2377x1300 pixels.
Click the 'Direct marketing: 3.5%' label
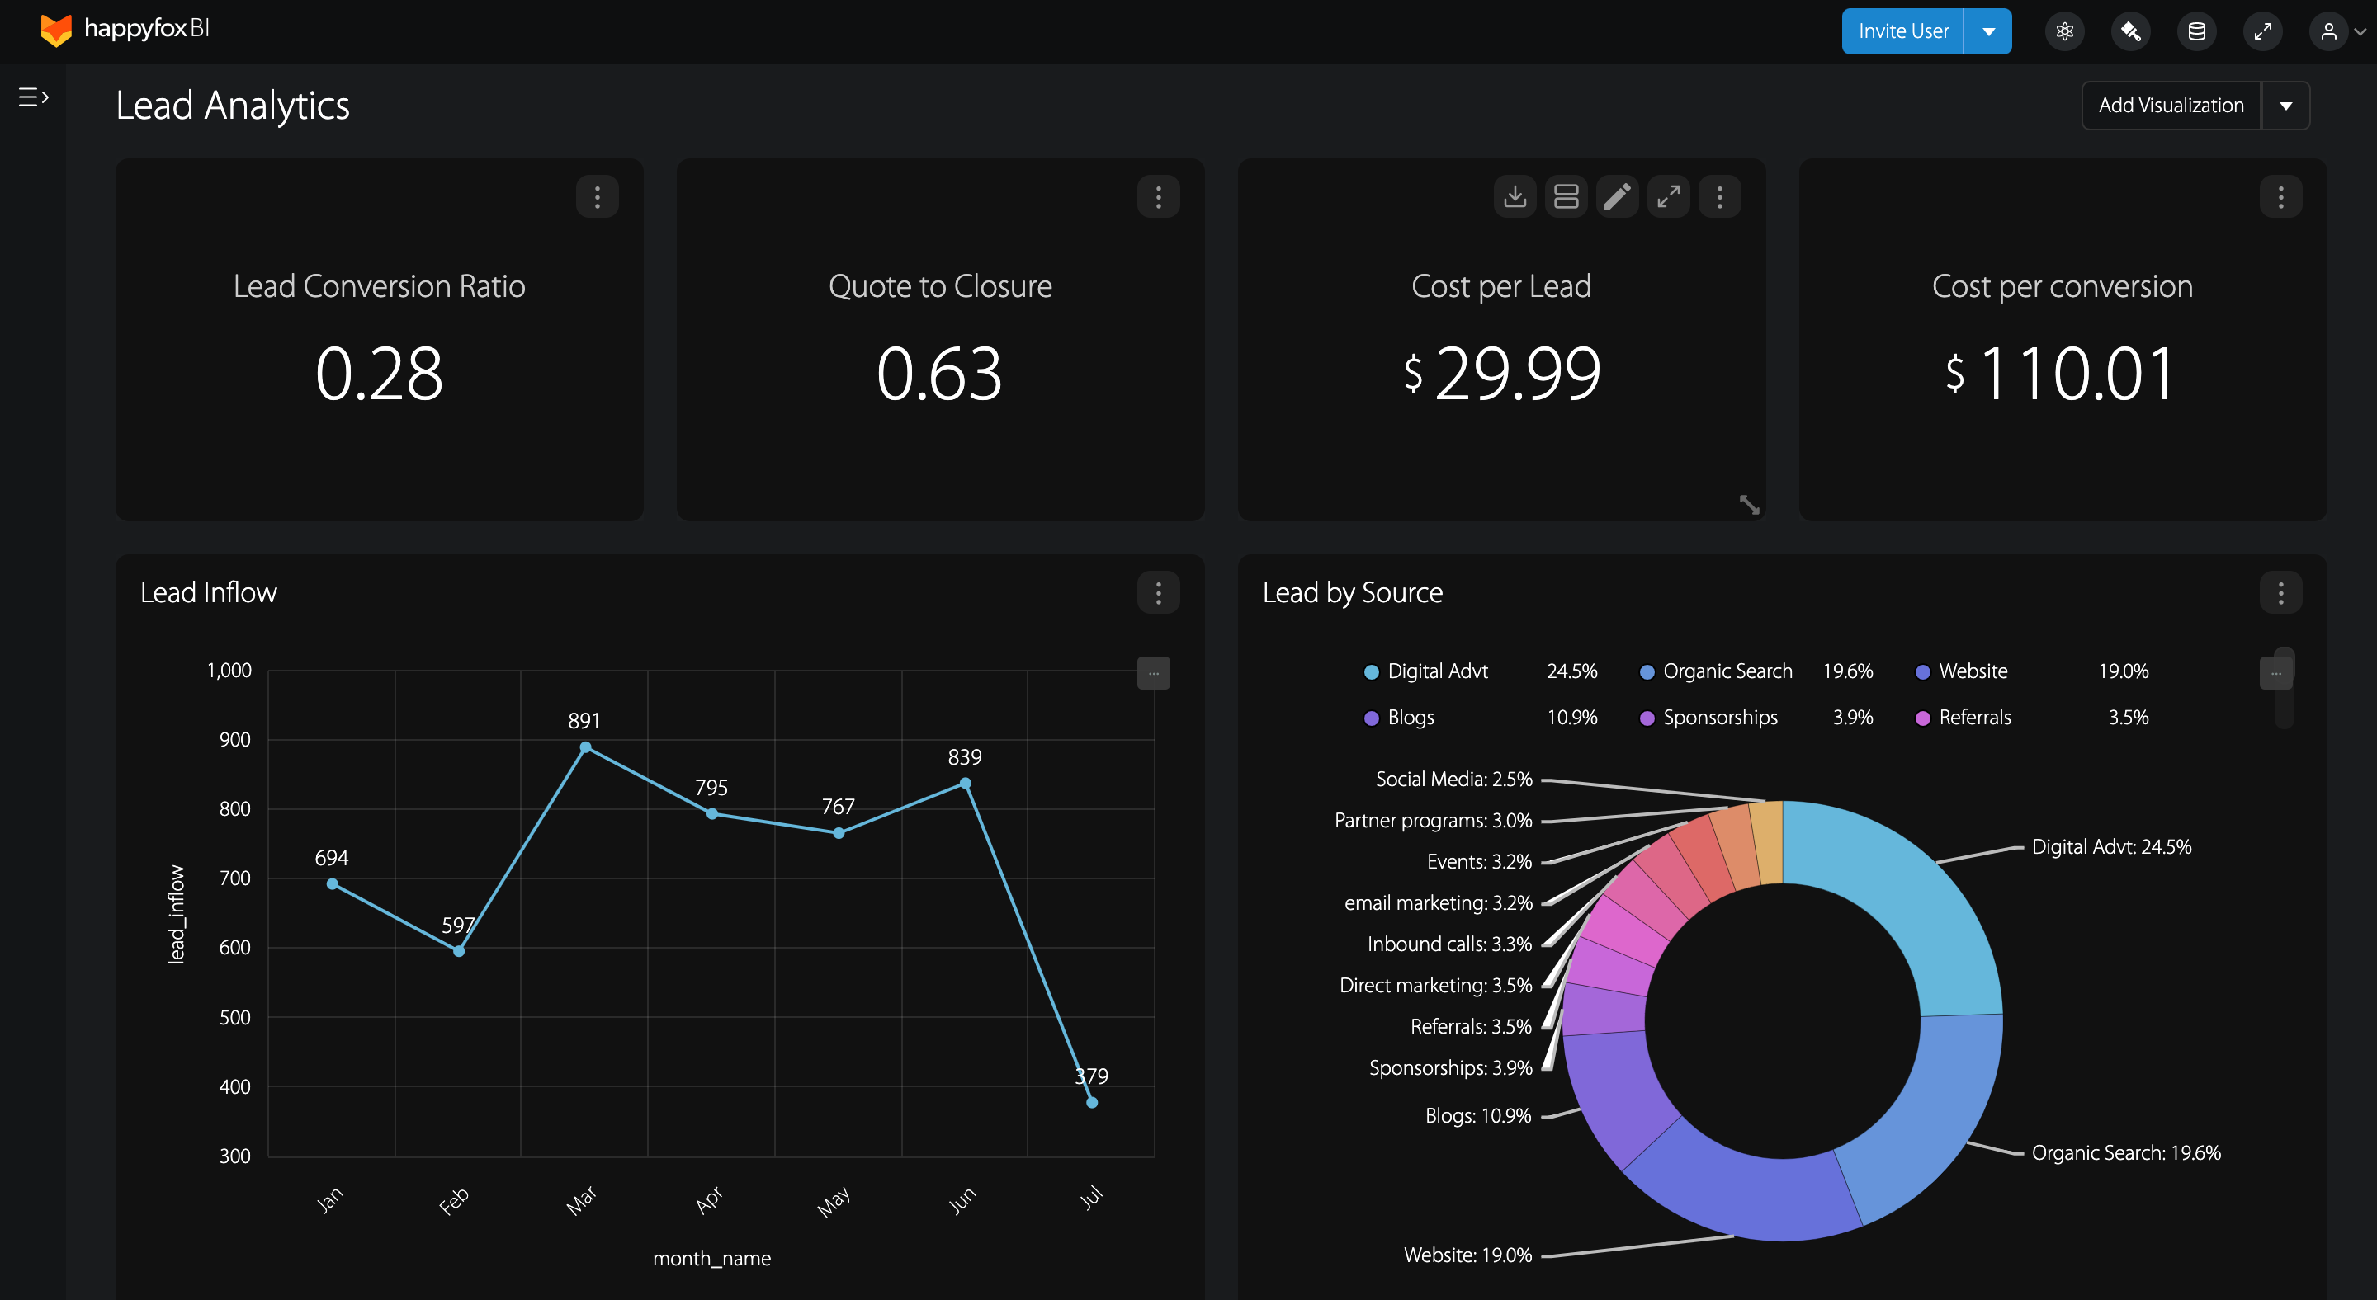tap(1436, 986)
